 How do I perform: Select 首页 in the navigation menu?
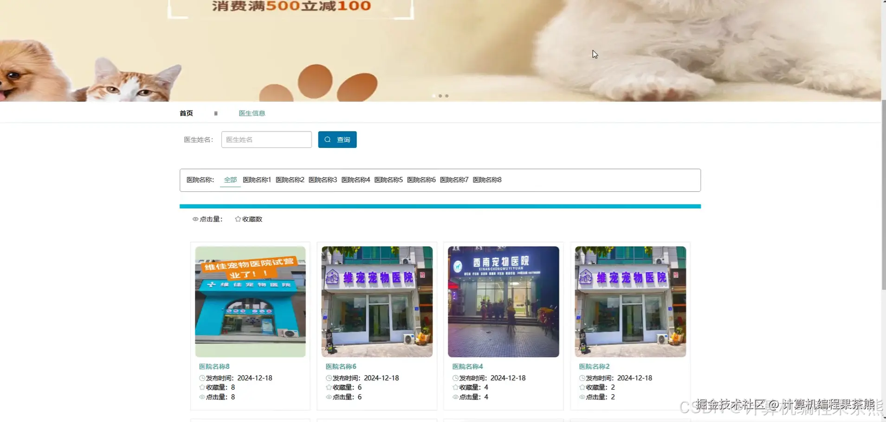point(186,113)
